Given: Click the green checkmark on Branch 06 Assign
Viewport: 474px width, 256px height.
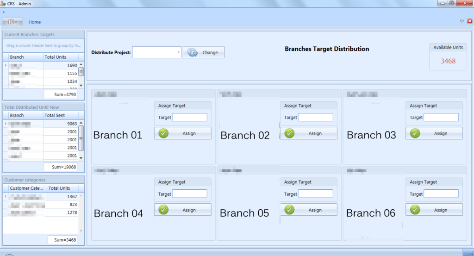Looking at the screenshot, I should pyautogui.click(x=415, y=209).
